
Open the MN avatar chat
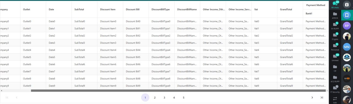point(347,47)
